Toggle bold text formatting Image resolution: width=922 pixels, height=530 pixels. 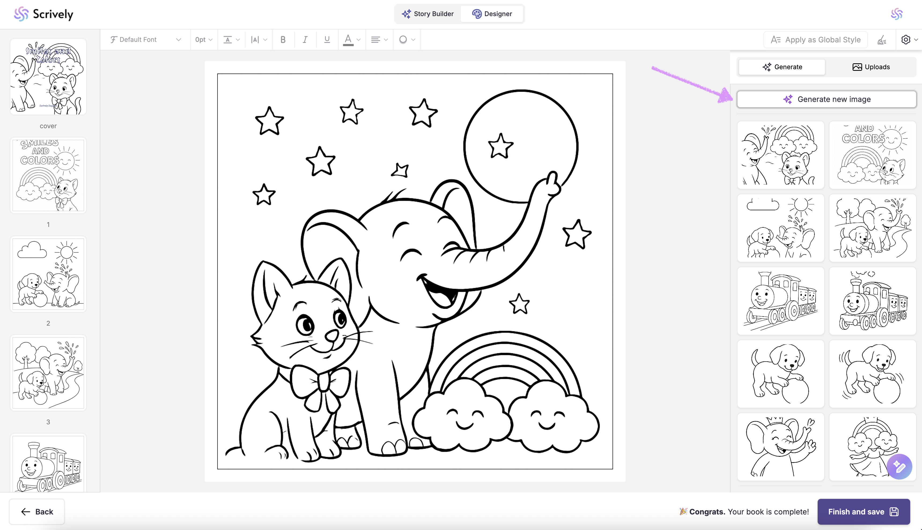click(283, 40)
